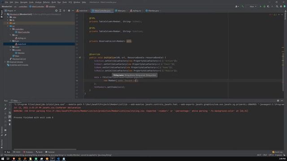Open the Problems tool window tab

coord(28,152)
